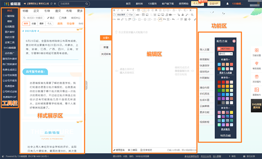Collapse the style panel side handle
Screen dimensions: 262x159
coord(86,85)
